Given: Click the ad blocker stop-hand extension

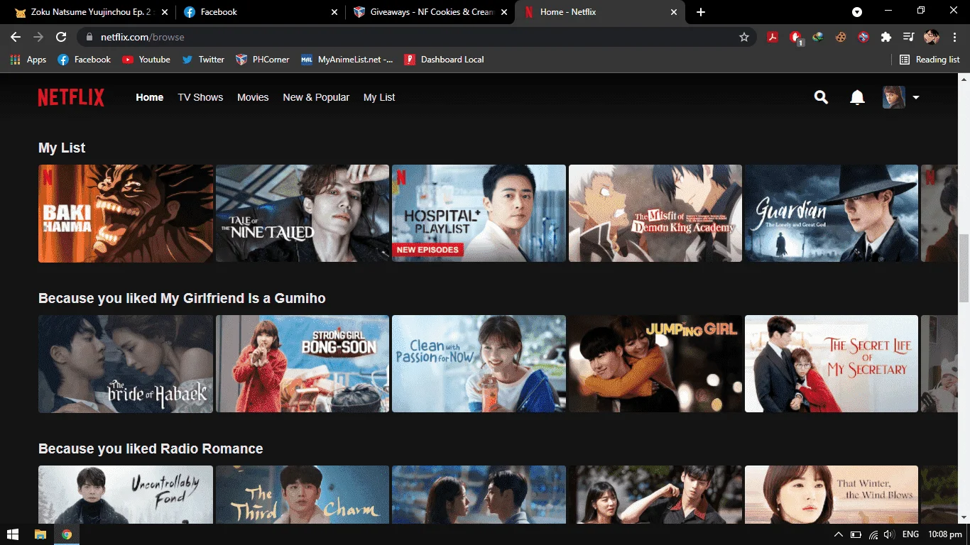Looking at the screenshot, I should point(795,37).
